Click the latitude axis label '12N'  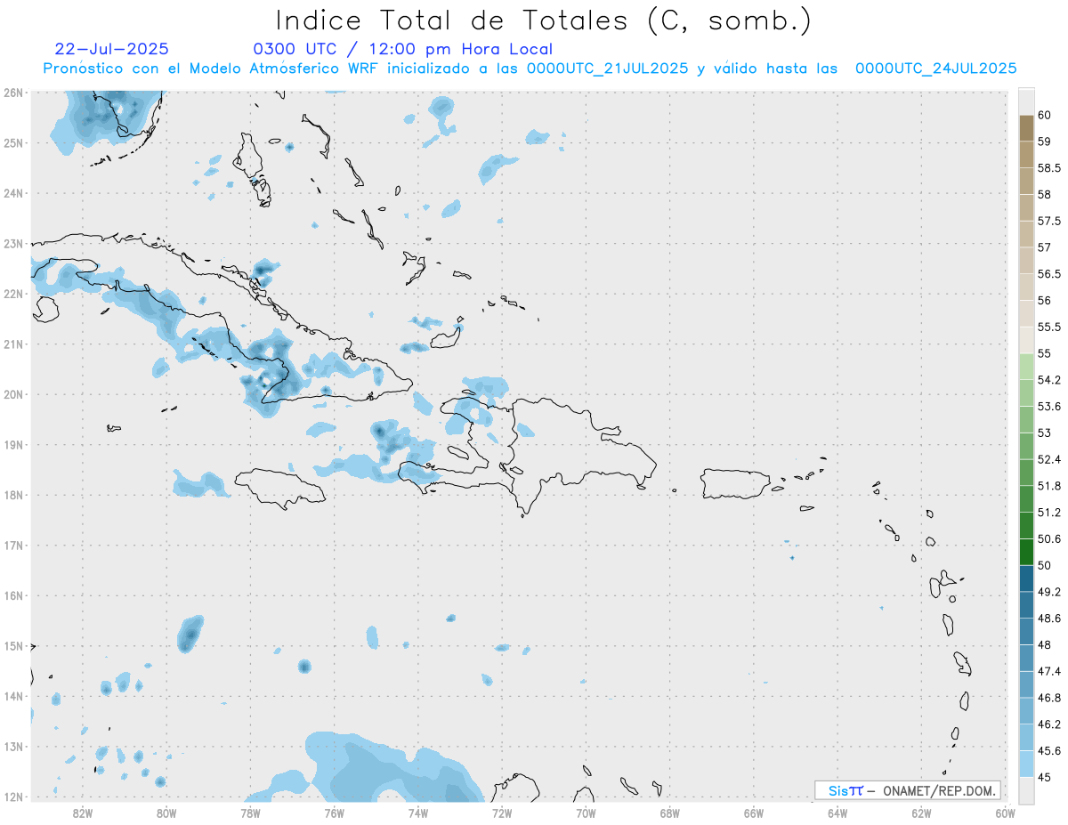[13, 797]
